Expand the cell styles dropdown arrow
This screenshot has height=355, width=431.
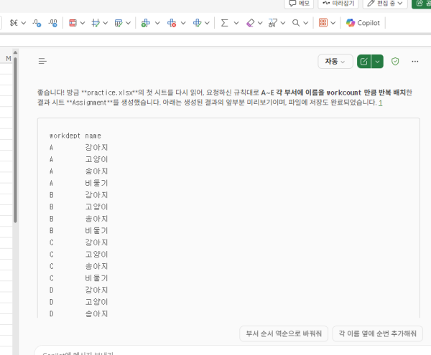(x=106, y=23)
